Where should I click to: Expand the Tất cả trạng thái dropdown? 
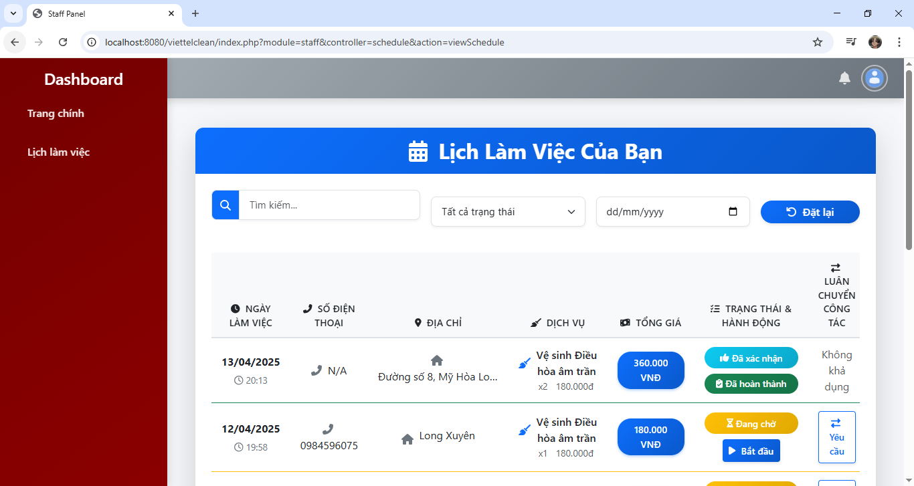point(508,212)
